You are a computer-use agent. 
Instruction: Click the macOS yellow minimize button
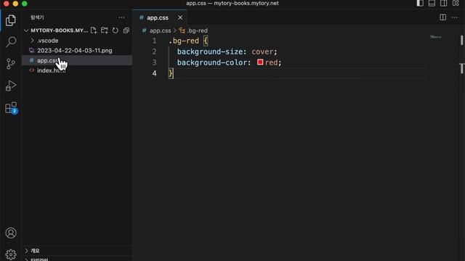[x=15, y=4]
